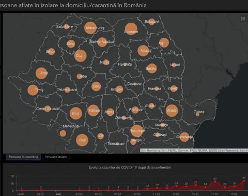Select the București bubble on map
Image resolution: width=248 pixels, height=196 pixels.
(137, 131)
